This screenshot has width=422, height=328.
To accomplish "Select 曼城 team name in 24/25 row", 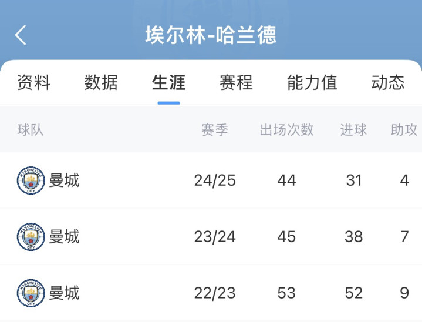I will tap(64, 180).
